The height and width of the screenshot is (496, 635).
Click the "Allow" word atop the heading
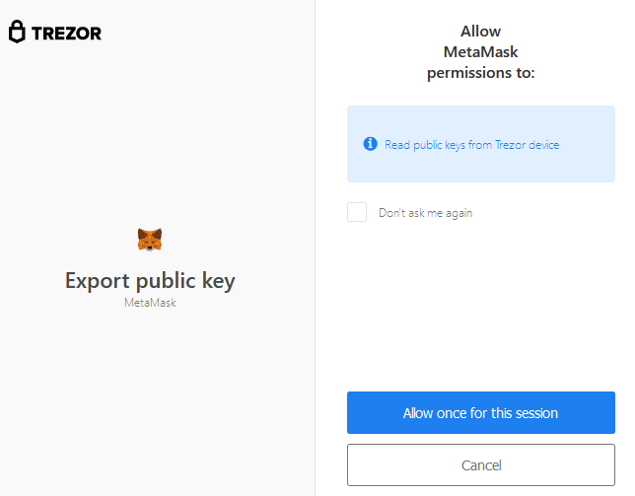(x=481, y=32)
